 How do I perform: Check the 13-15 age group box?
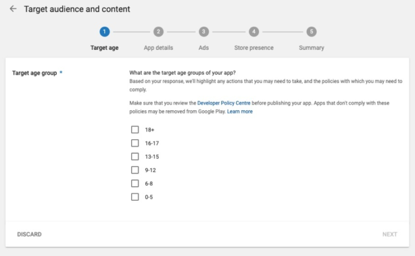click(135, 156)
